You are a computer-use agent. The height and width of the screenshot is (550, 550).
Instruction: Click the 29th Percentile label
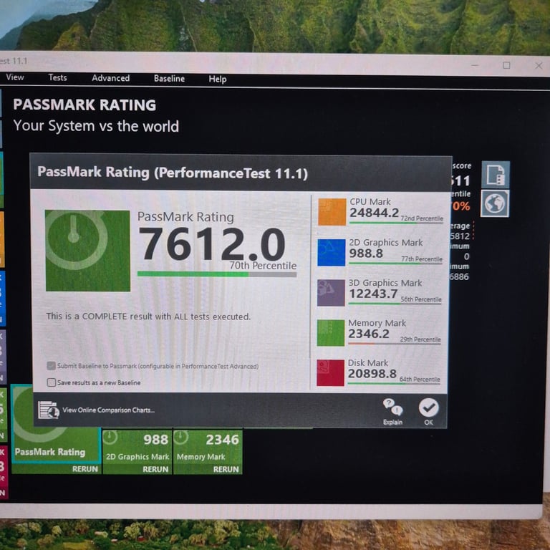pos(420,339)
